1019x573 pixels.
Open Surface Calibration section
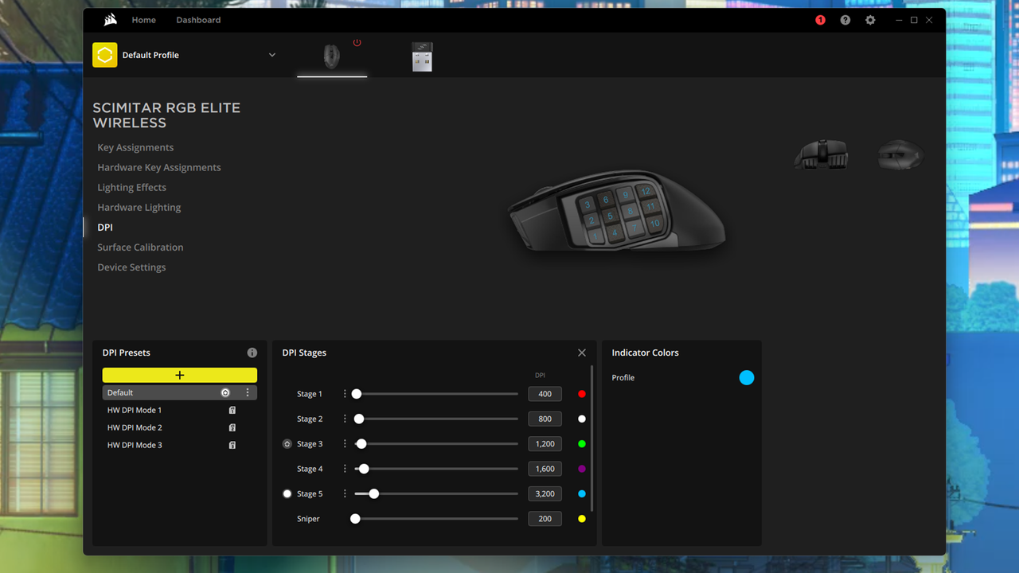click(x=140, y=247)
